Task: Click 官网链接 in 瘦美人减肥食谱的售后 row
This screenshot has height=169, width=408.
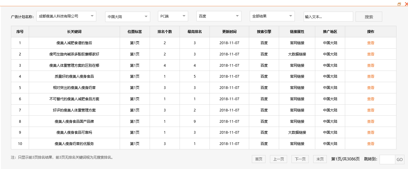Action: click(297, 43)
